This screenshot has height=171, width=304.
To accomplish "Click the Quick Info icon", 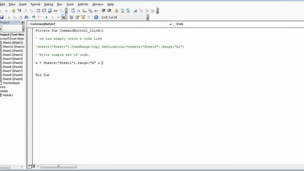I will [85, 10].
